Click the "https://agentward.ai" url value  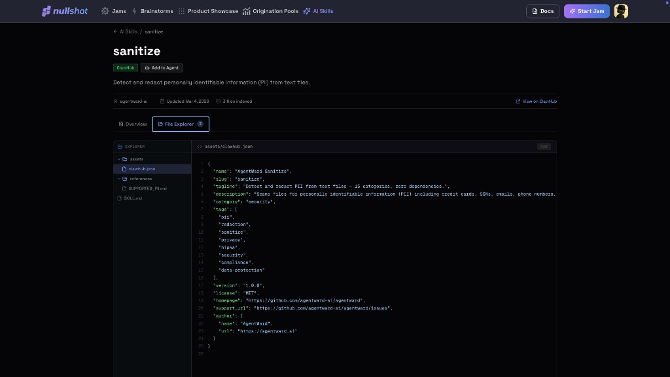pos(267,331)
